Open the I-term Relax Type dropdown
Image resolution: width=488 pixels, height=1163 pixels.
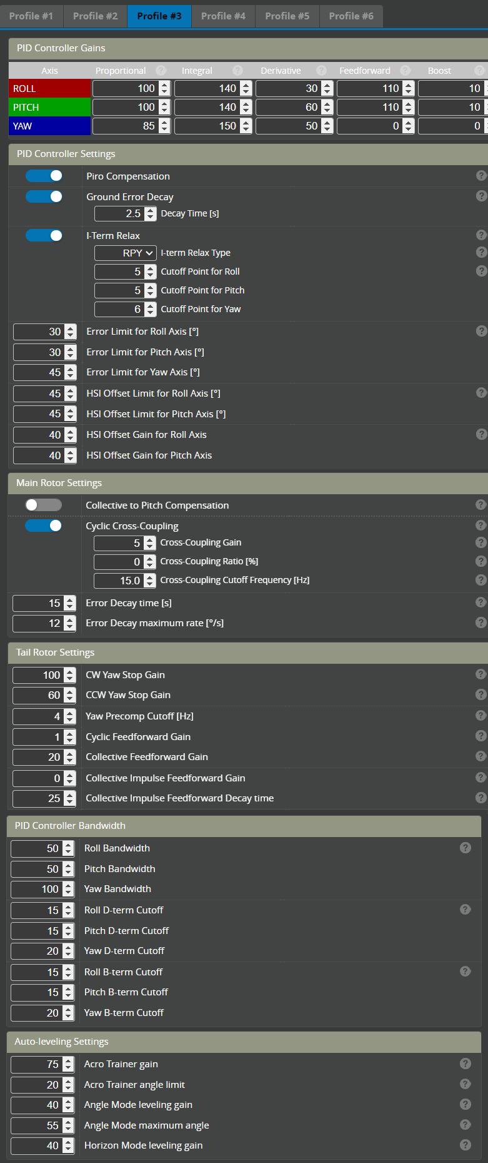(125, 253)
